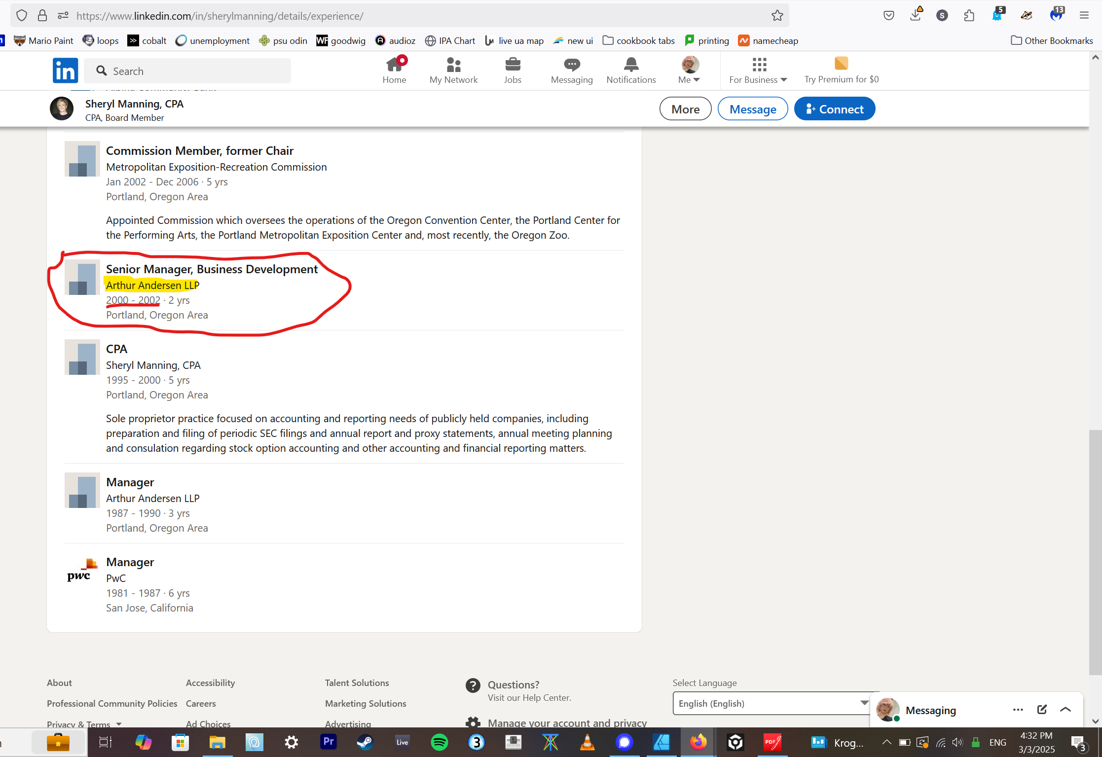Open Messaging overlay options ellipsis
The image size is (1102, 757).
[1018, 710]
